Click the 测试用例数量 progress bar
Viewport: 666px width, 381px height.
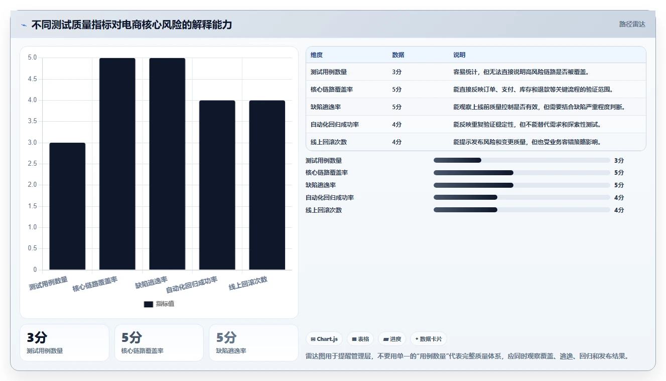coord(522,160)
